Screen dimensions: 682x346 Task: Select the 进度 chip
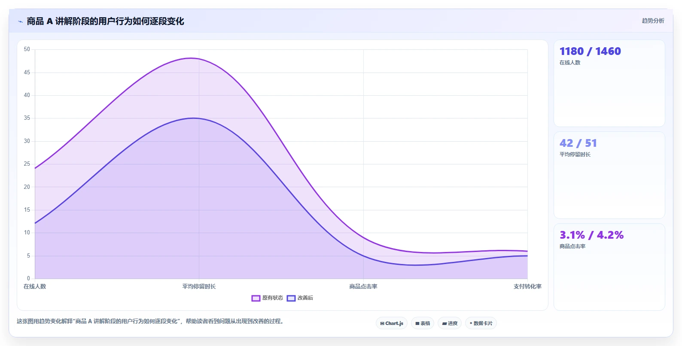pyautogui.click(x=450, y=323)
